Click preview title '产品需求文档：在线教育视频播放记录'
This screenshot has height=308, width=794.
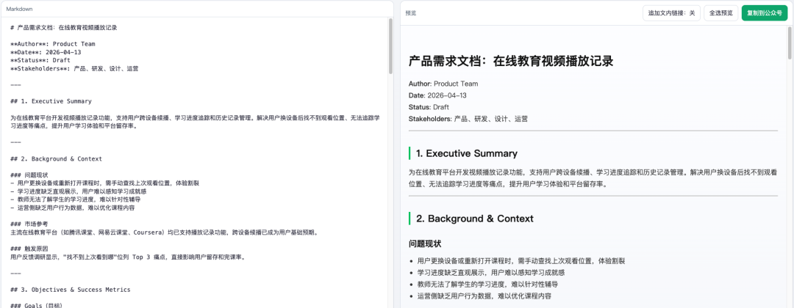(x=511, y=61)
